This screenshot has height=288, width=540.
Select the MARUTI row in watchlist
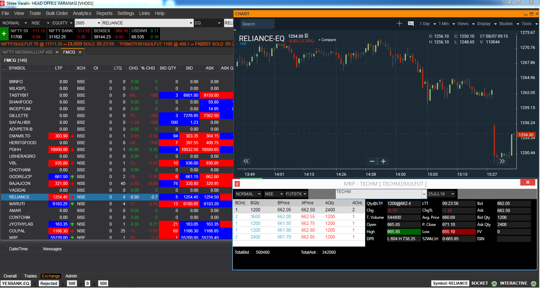click(117, 204)
